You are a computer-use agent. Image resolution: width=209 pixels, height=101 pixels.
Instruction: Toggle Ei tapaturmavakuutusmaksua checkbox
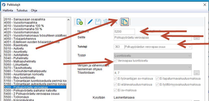click(157, 79)
